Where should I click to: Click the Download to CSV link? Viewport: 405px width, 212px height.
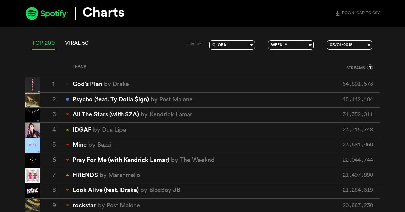point(357,13)
